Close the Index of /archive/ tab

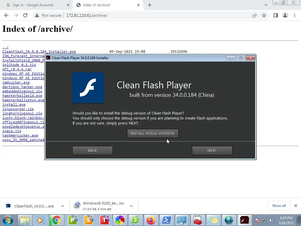tap(138, 5)
